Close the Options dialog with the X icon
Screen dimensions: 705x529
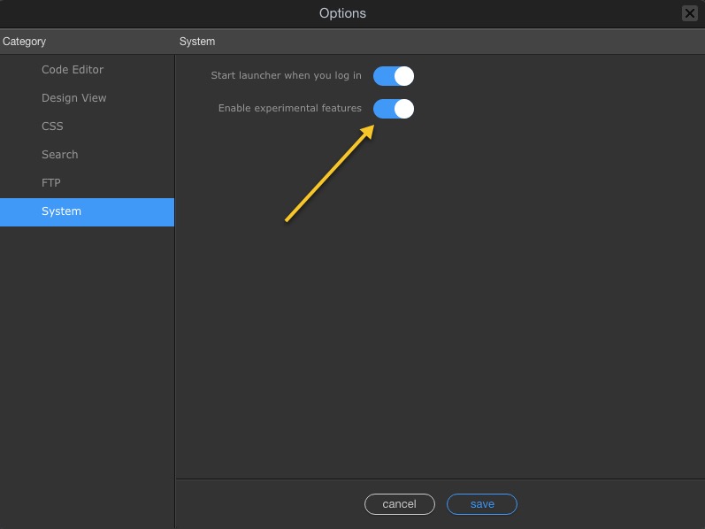(689, 13)
